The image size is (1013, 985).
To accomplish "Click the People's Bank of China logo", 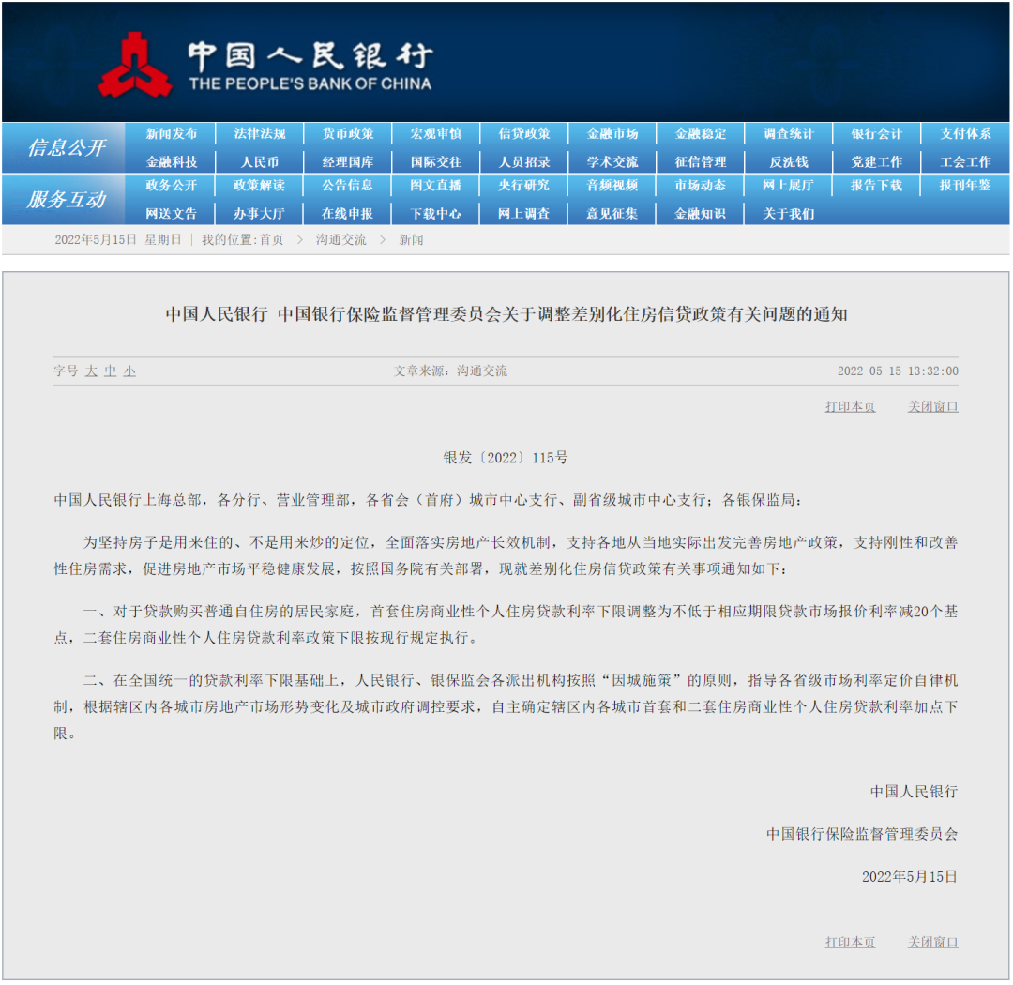I will 134,64.
